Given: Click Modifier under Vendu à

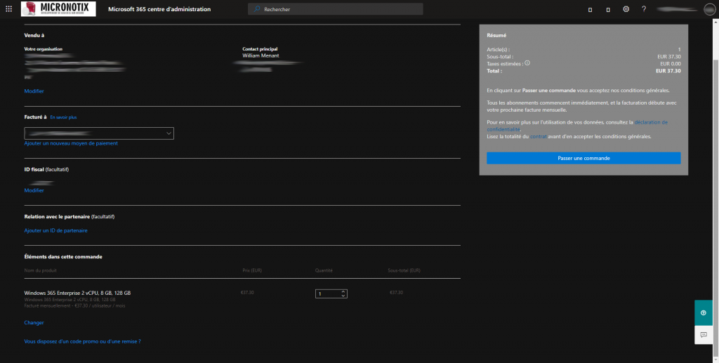Looking at the screenshot, I should [x=34, y=91].
